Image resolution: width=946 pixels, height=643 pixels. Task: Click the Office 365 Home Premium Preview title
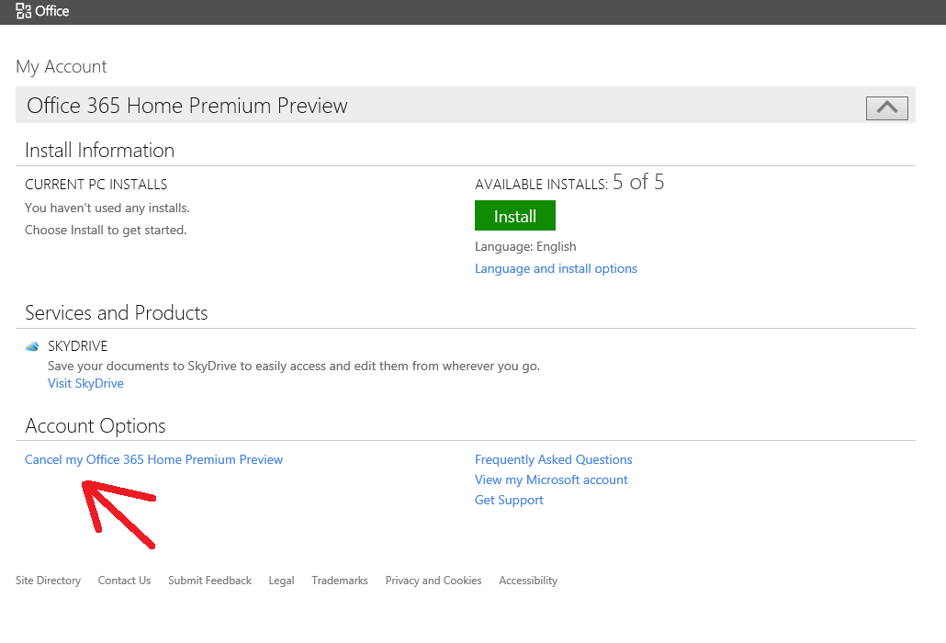(187, 106)
